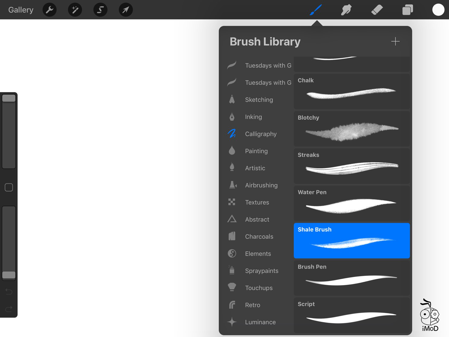The image size is (449, 337).
Task: Return to the Gallery
Action: tap(21, 10)
